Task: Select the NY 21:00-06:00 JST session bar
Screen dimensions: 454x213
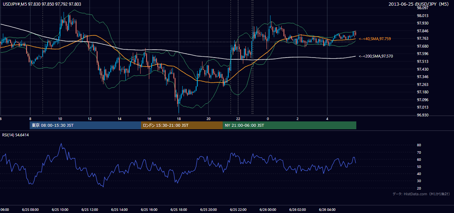Action: pyautogui.click(x=290, y=125)
